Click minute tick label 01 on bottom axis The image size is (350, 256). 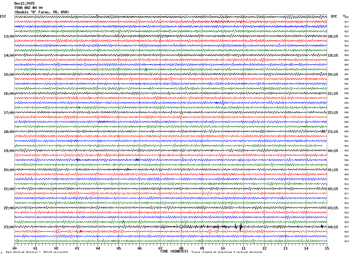[35, 248]
